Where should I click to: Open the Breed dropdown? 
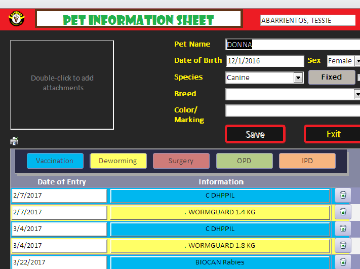(356, 94)
